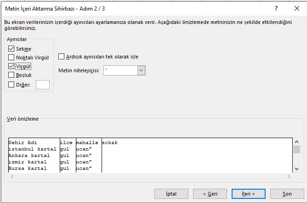Viewport: 307px width, 203px height.
Task: Proceed with the İleri > button
Action: (248, 194)
